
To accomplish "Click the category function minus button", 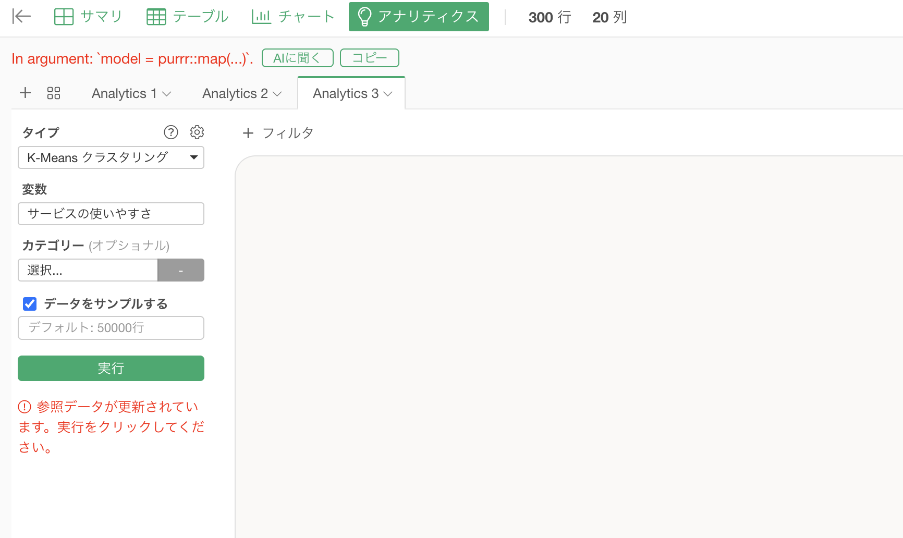I will (181, 270).
